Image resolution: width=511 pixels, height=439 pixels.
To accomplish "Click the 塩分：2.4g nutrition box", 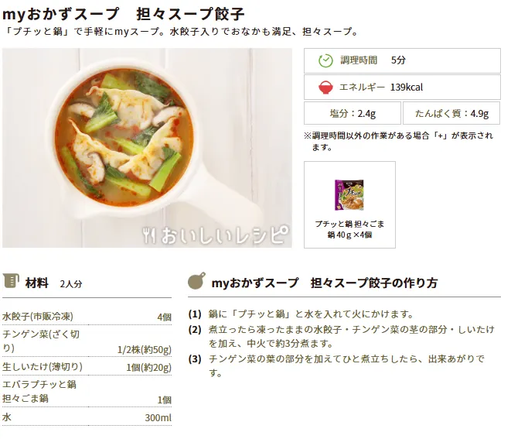I will 353,113.
